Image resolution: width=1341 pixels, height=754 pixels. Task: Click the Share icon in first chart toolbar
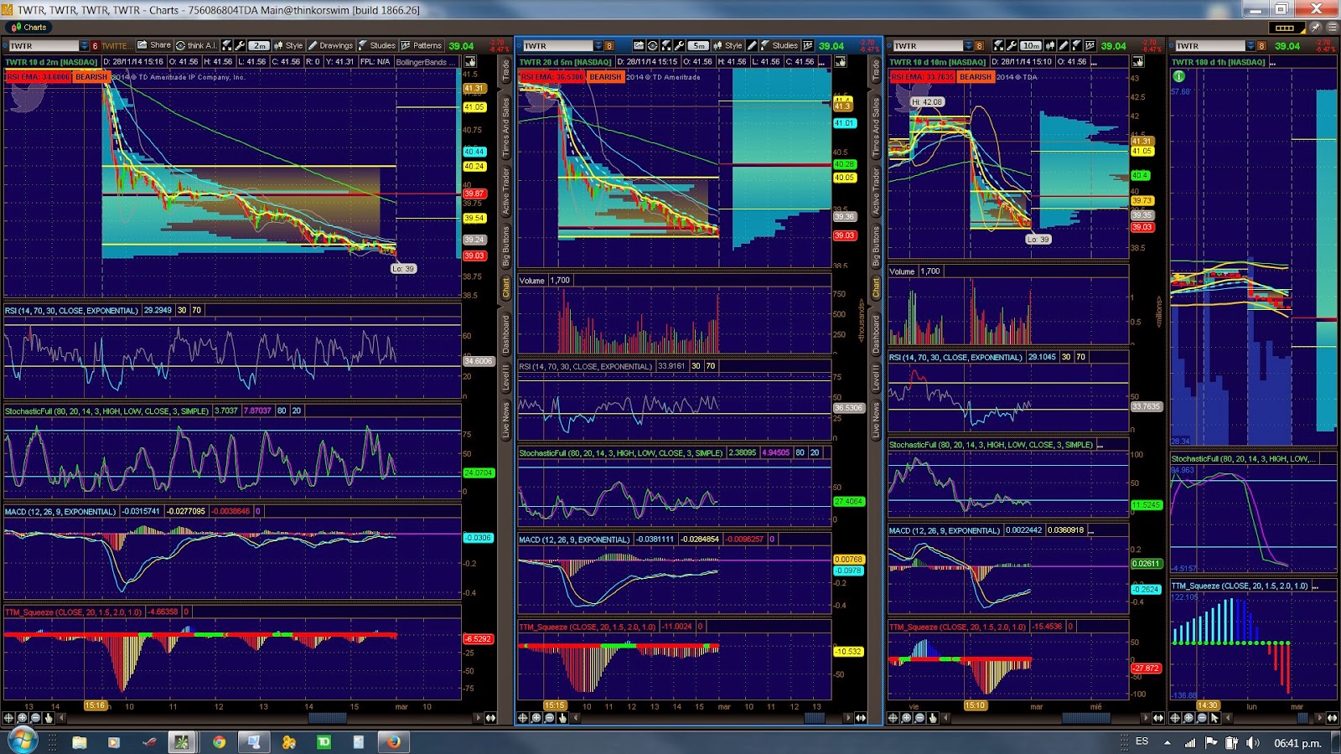click(x=154, y=45)
